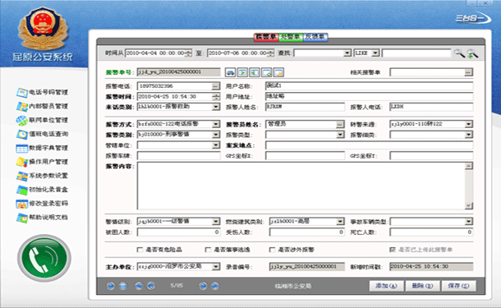Image resolution: width=501 pixels, height=308 pixels.
Task: Open 操作用户管理 in the sidebar
Action: tap(42, 162)
